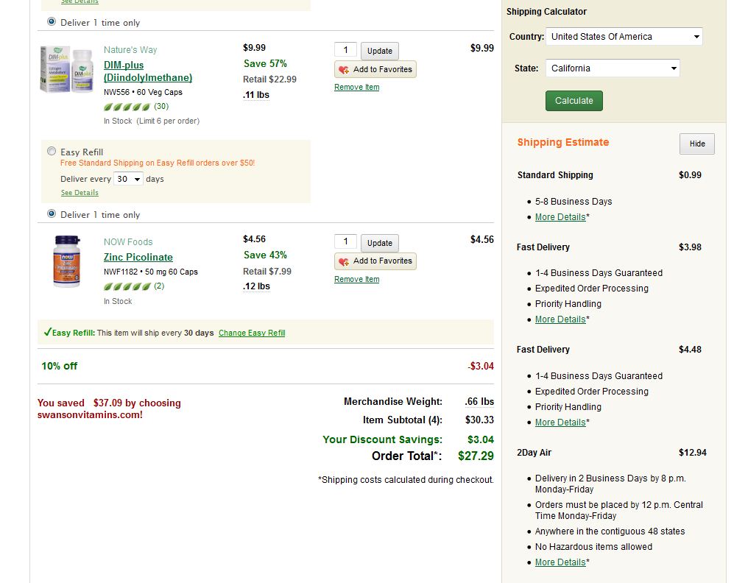Click Save 57% text for DIM-plus
The image size is (734, 583).
click(x=265, y=63)
